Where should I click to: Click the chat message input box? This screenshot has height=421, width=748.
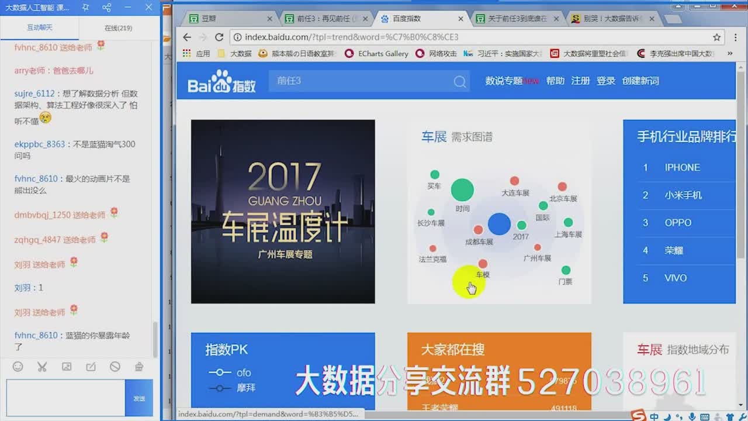[x=65, y=398]
